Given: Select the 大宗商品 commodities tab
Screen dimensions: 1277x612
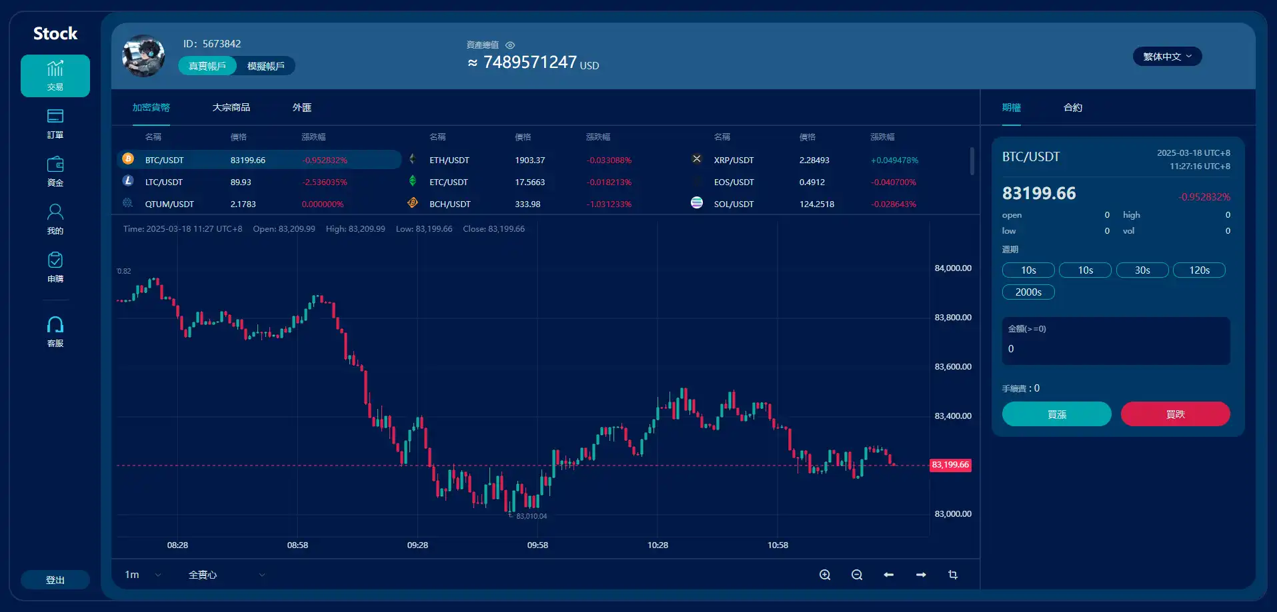Looking at the screenshot, I should 231,107.
